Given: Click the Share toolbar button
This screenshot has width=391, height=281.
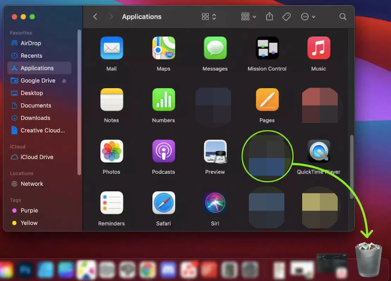Looking at the screenshot, I should (269, 17).
